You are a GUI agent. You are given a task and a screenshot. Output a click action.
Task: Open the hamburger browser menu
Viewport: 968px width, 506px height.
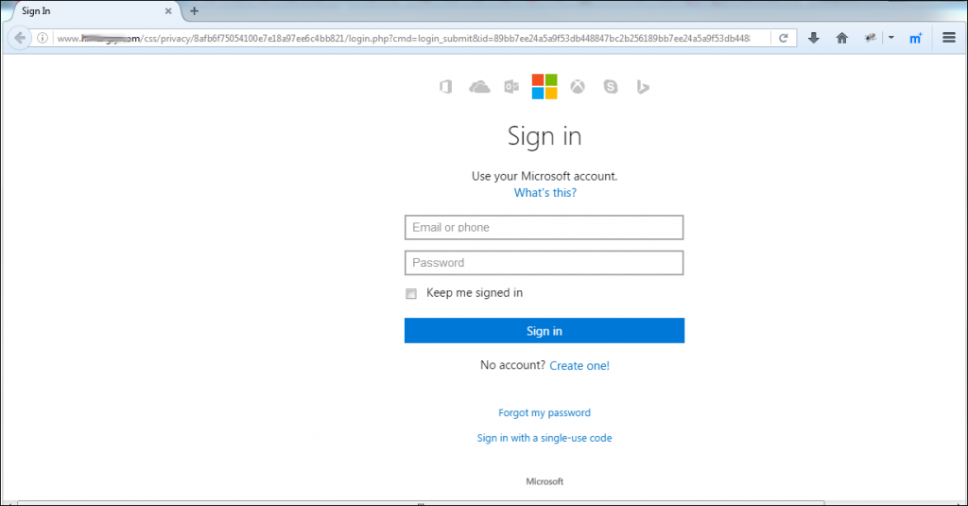click(949, 38)
